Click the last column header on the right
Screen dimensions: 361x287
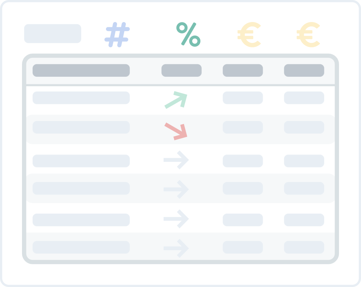(304, 70)
